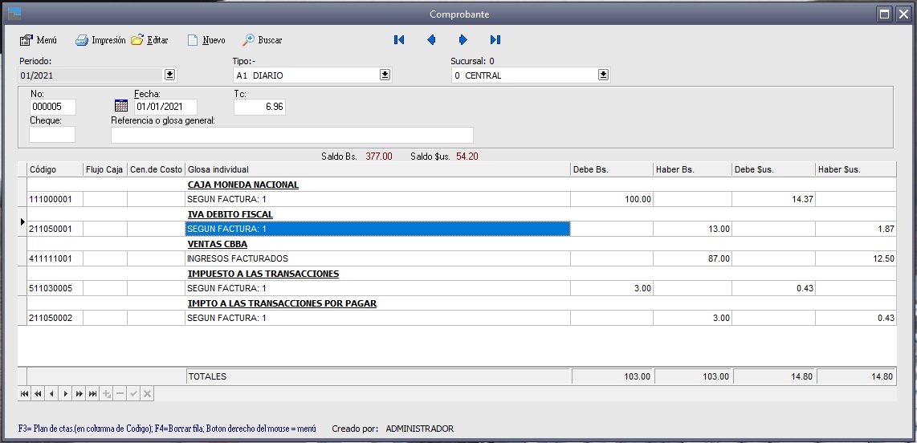Click the IMPUESTO A LAS TRANSACCIONES title

(x=263, y=274)
